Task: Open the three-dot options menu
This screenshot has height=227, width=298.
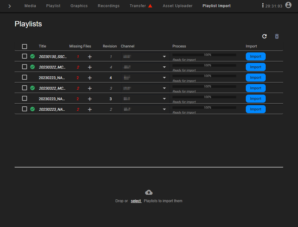Action: 263,6
